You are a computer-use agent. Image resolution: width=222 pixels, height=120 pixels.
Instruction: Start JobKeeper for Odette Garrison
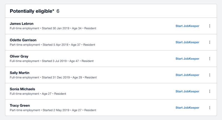(187, 42)
